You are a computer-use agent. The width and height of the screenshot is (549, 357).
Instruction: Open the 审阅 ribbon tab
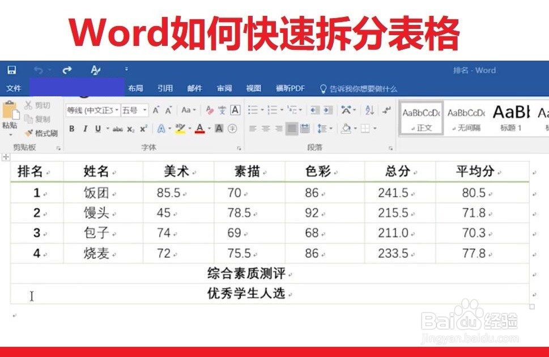click(x=224, y=88)
